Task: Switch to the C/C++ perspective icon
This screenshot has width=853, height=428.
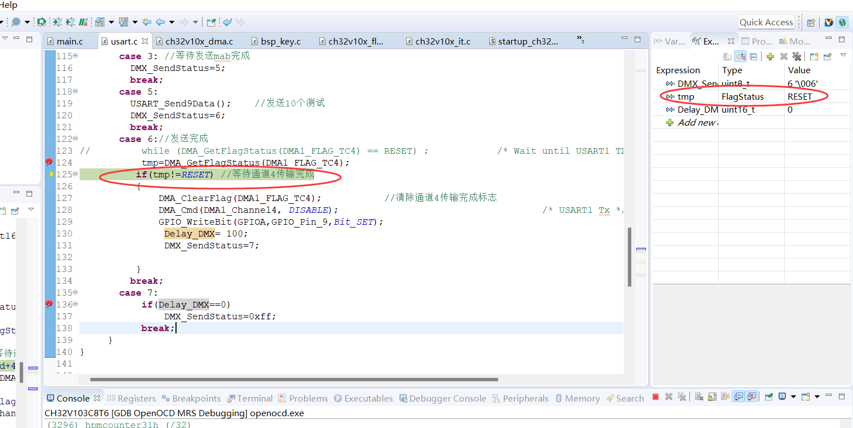Action: [829, 23]
